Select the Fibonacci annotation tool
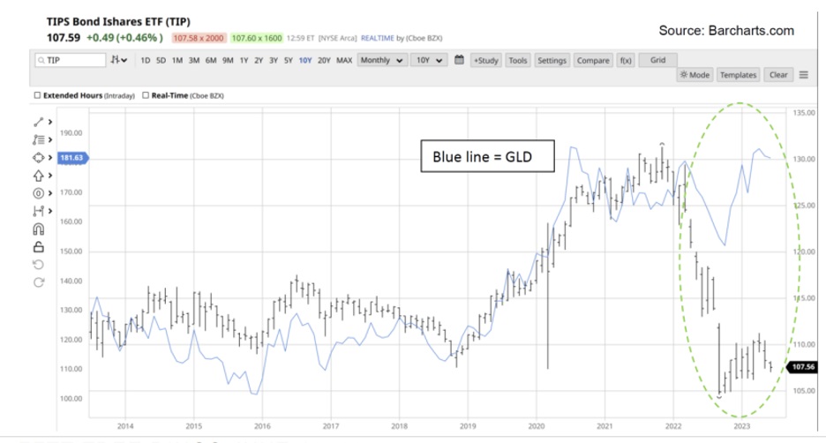The height and width of the screenshot is (443, 826). tap(39, 139)
